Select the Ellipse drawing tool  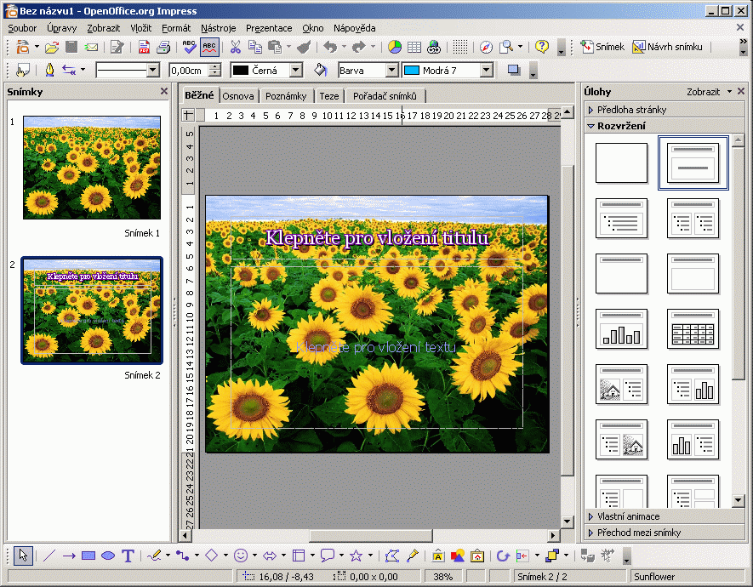(108, 556)
